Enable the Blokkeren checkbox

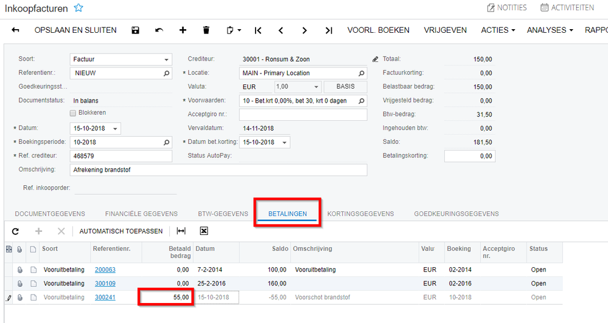(x=72, y=113)
